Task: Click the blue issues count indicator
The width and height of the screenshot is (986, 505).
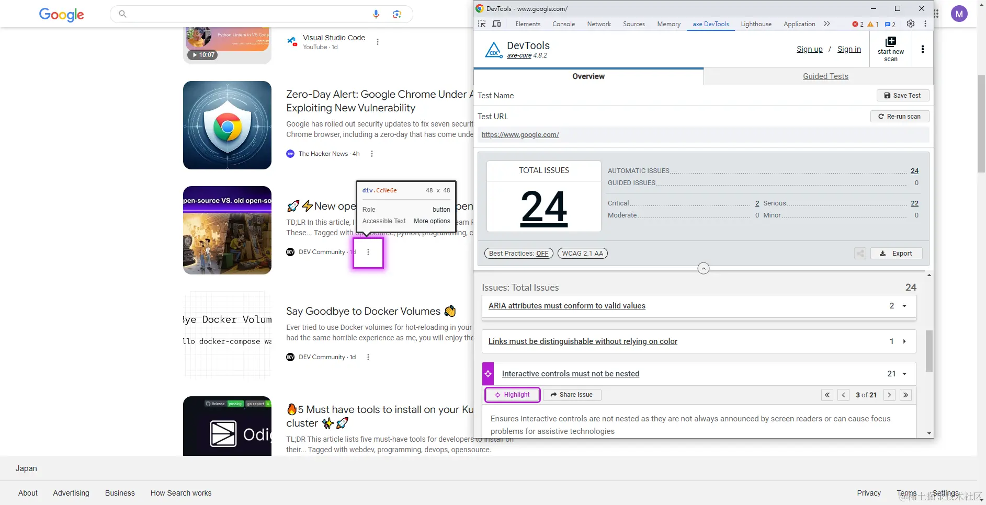Action: 890,24
